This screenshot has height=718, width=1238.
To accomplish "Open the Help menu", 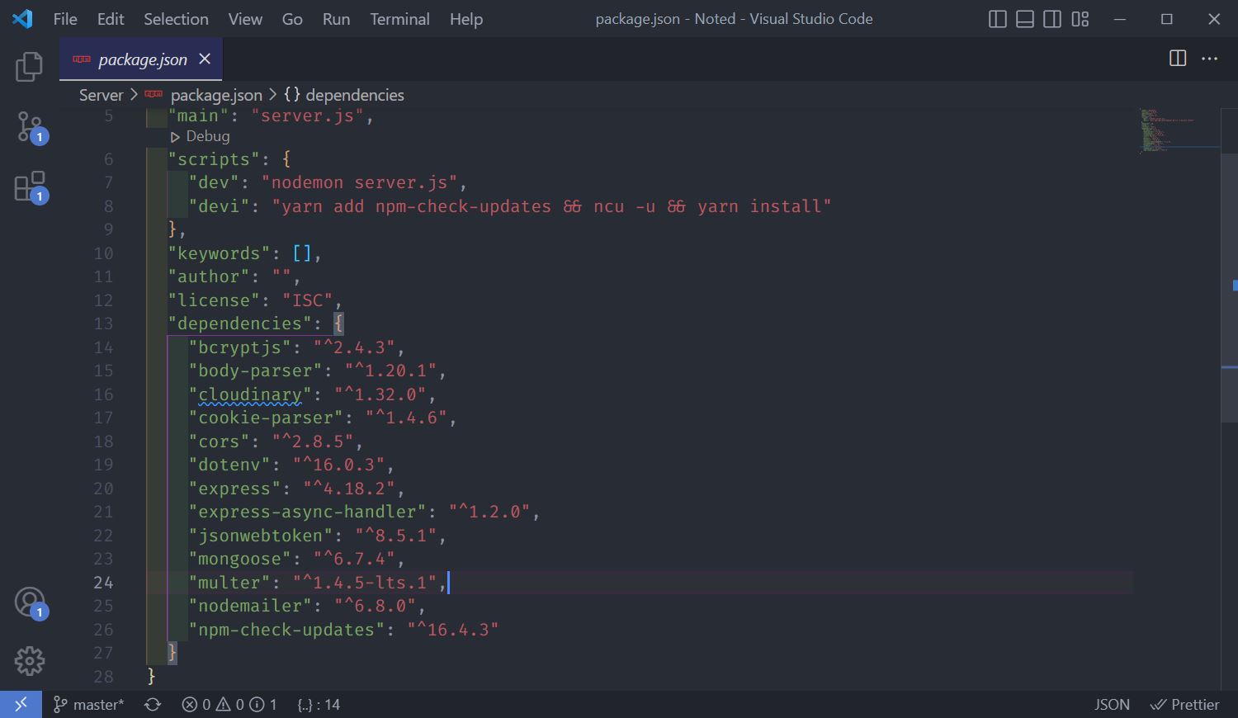I will 466,19.
